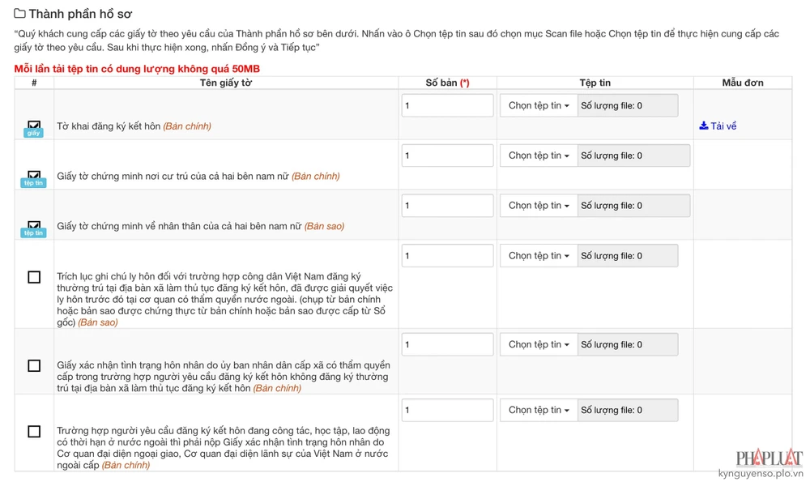
Task: Click Số lượng file field in the last row
Action: click(x=628, y=410)
